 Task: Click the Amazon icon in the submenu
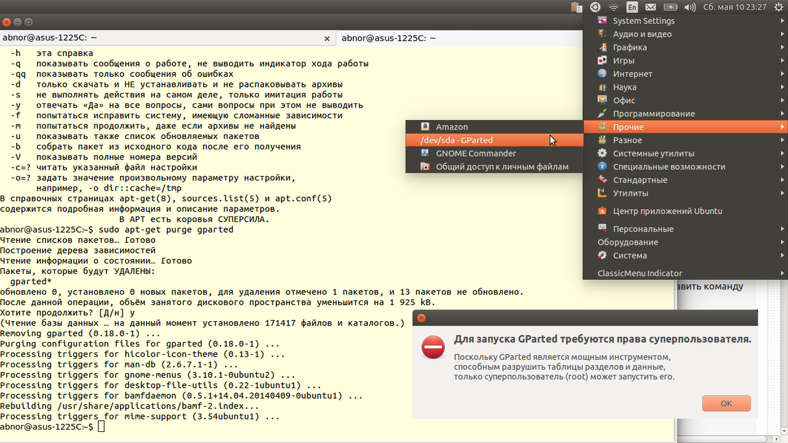(x=425, y=127)
